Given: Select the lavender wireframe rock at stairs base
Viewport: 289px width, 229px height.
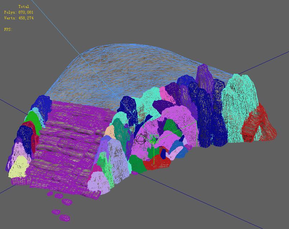Looking at the screenshot, I should pyautogui.click(x=99, y=182).
